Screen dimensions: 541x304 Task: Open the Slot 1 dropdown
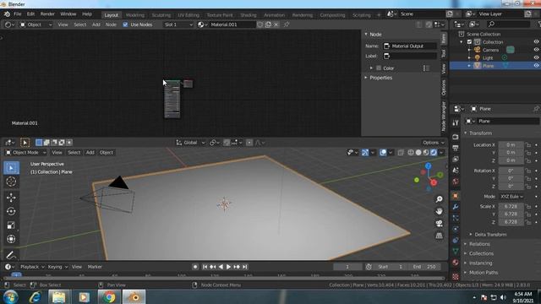178,24
